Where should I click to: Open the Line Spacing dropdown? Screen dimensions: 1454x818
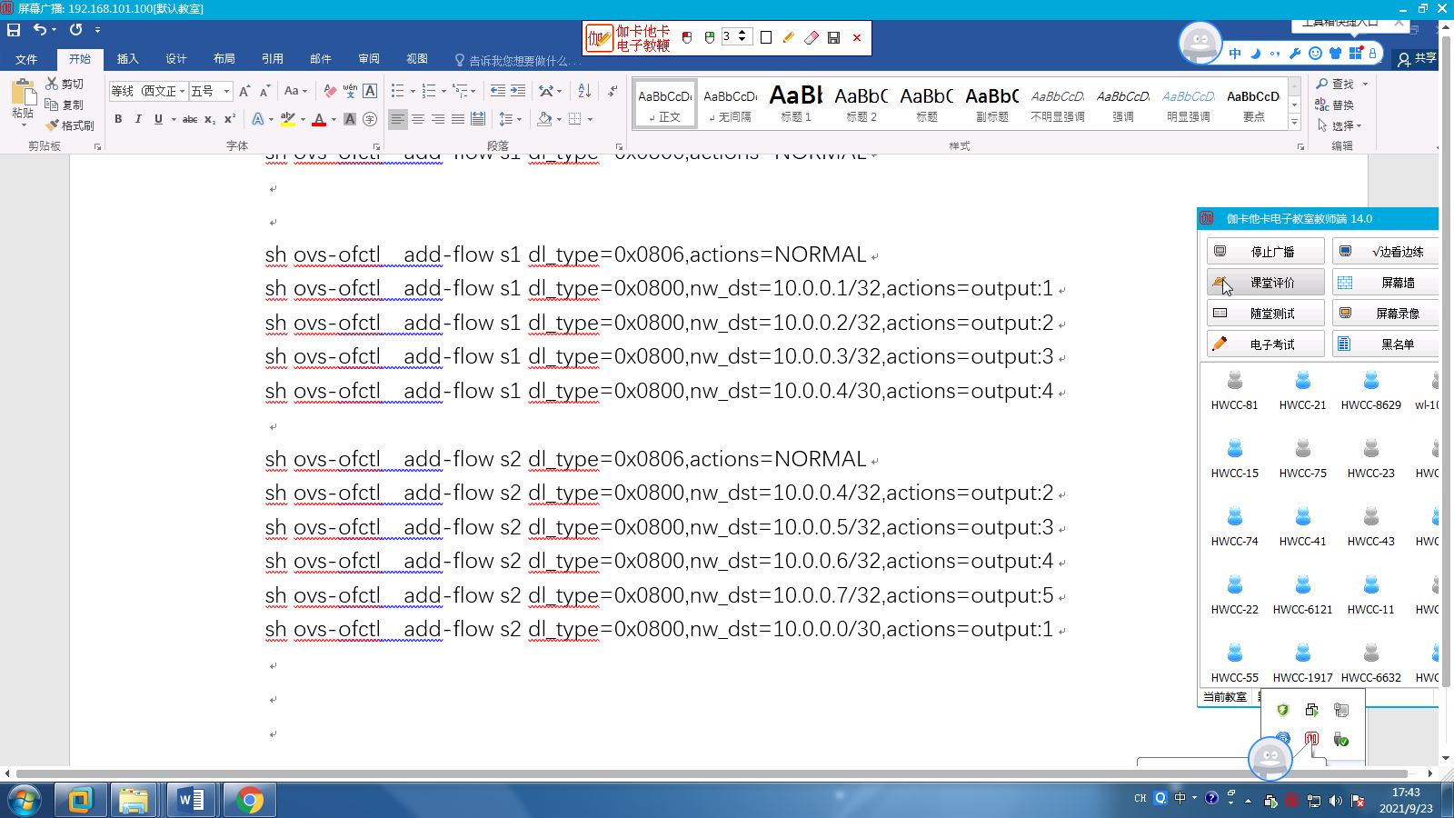coord(510,119)
